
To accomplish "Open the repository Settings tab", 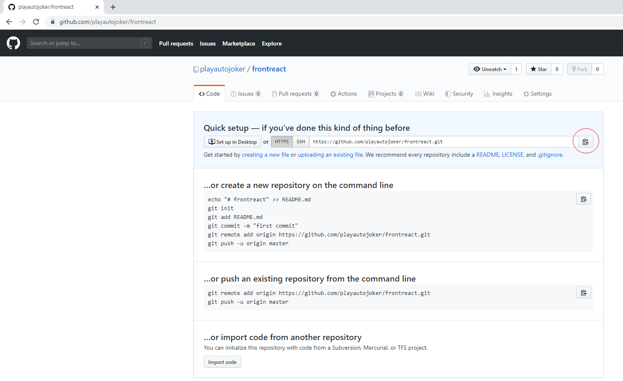I will (538, 94).
